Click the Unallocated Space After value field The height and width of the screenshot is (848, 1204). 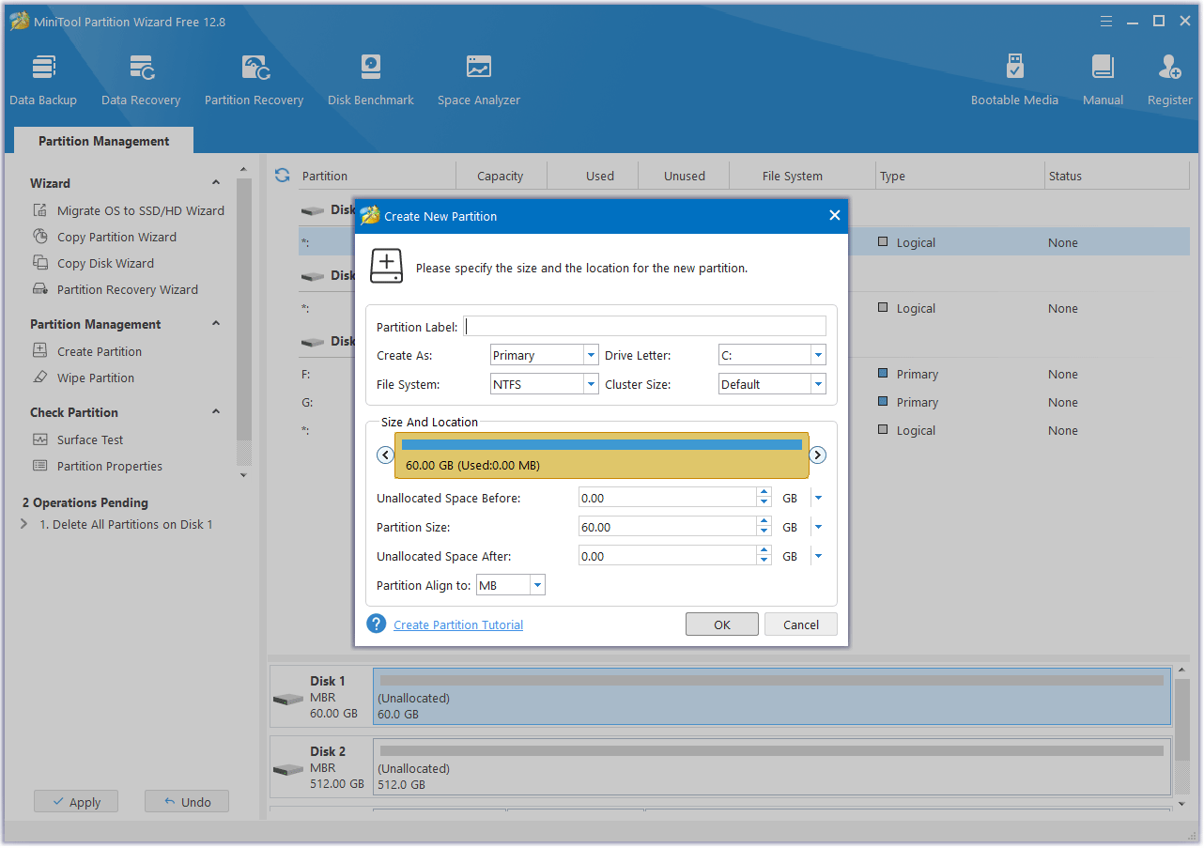click(668, 557)
